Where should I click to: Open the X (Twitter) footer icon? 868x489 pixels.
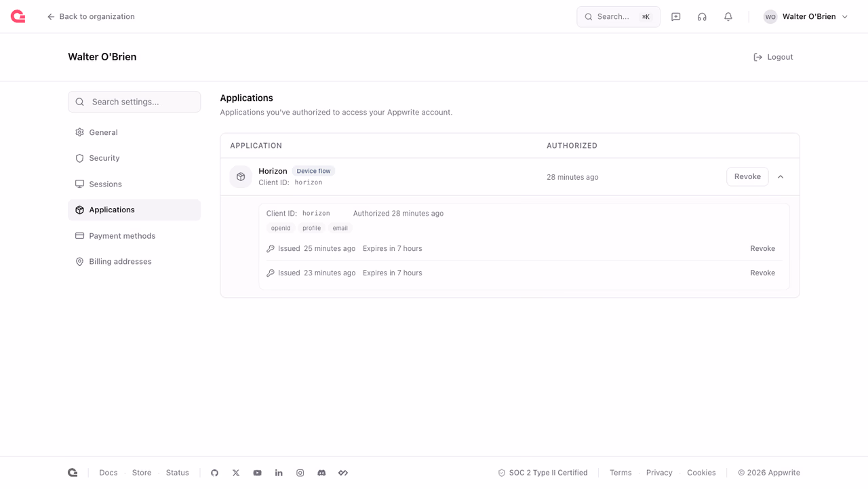236,473
